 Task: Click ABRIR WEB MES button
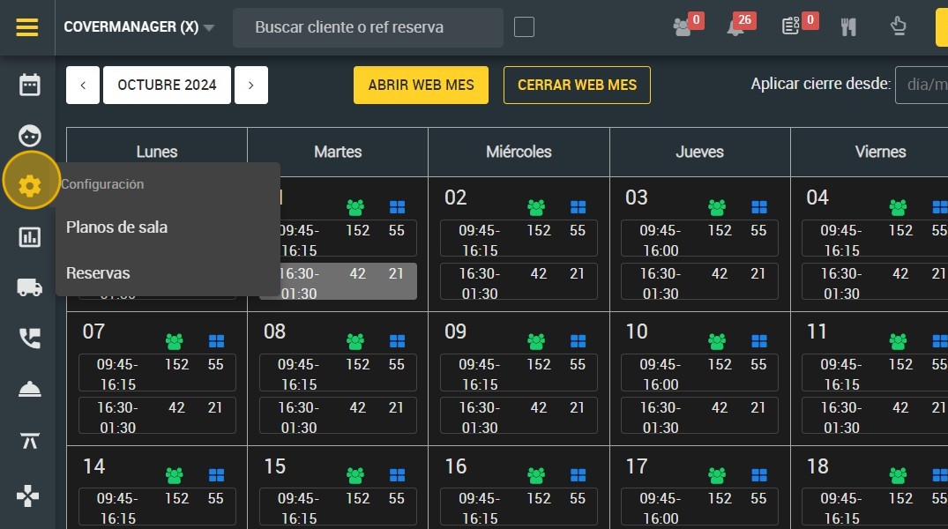coord(421,86)
